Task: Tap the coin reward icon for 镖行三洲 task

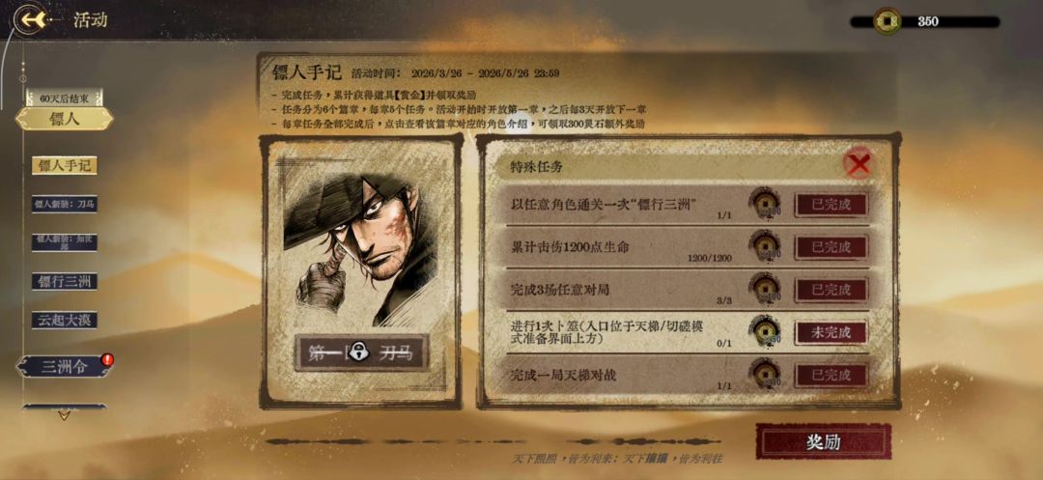Action: point(765,204)
